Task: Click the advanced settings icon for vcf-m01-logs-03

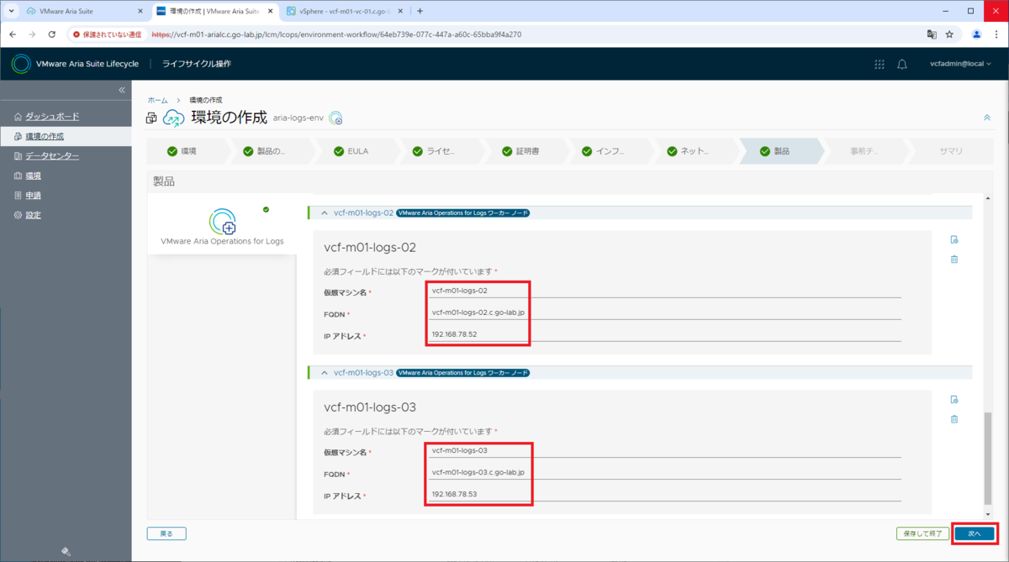Action: (954, 399)
